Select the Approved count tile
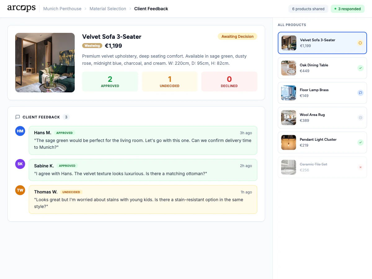 coord(110,82)
